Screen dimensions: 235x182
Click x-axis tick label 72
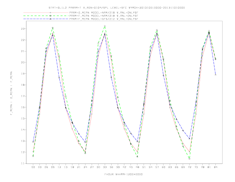click(x=189, y=167)
